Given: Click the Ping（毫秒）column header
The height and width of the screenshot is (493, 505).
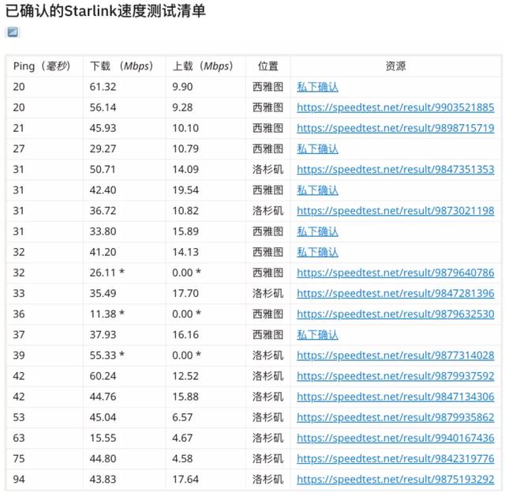Looking at the screenshot, I should (42, 66).
